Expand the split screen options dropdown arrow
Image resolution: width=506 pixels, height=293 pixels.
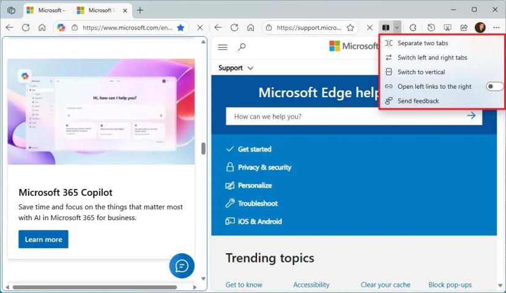397,28
